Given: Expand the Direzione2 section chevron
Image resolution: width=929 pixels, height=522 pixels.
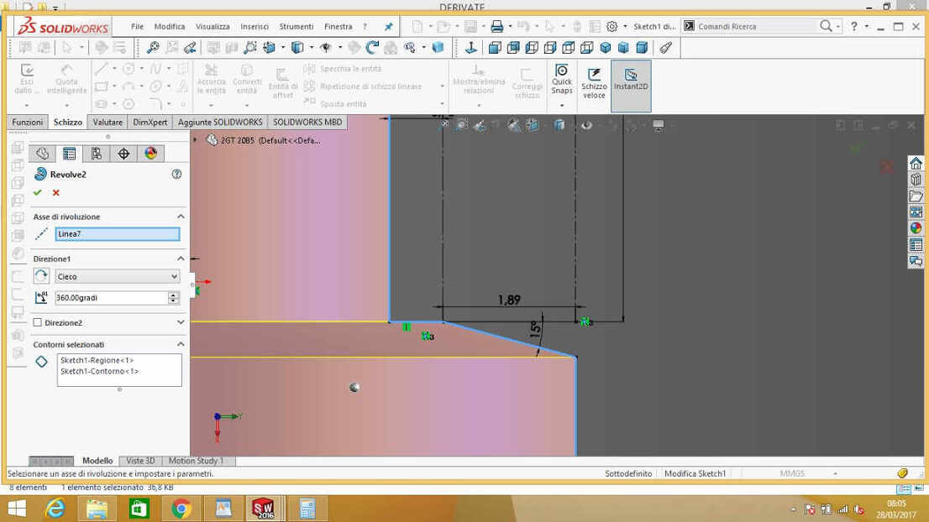Looking at the screenshot, I should click(181, 322).
